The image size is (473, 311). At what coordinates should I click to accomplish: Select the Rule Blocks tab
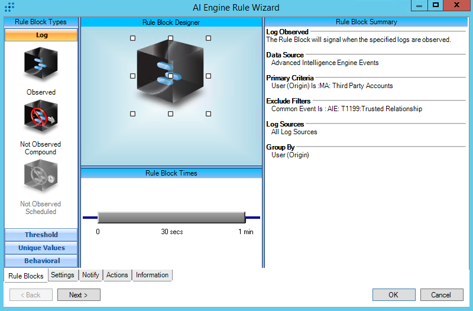[26, 276]
